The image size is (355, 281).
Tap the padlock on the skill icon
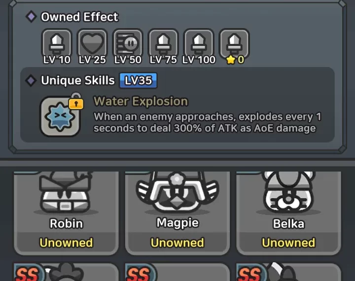[76, 101]
